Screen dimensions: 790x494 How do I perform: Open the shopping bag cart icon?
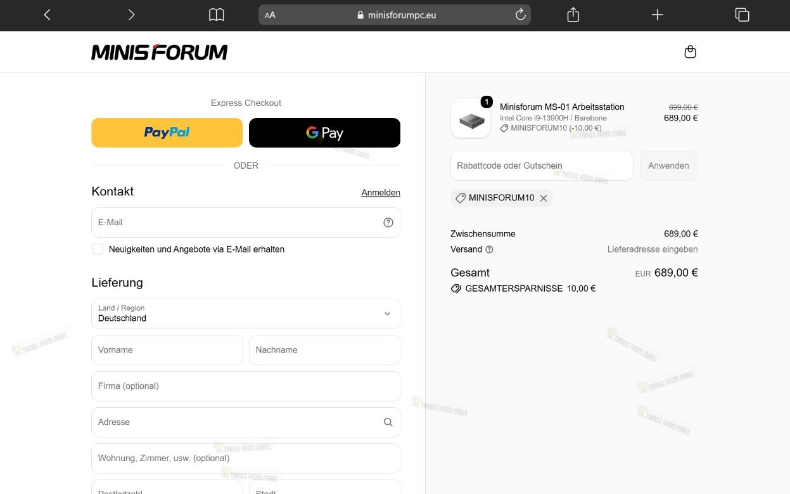click(x=691, y=52)
